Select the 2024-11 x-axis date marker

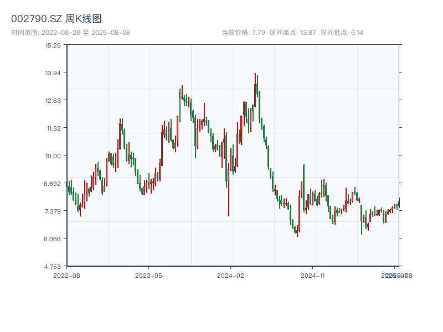pos(313,275)
